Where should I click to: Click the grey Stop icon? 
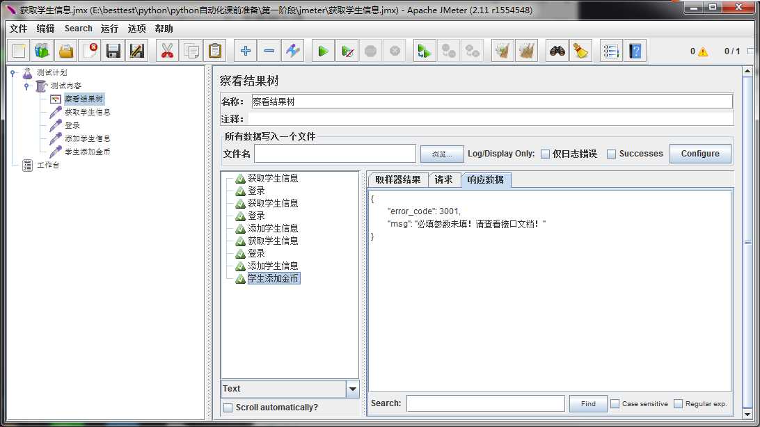(x=371, y=51)
